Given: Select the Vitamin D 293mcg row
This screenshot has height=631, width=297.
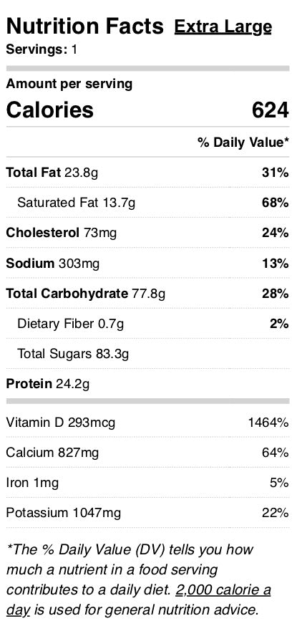Looking at the screenshot, I should 148,423.
